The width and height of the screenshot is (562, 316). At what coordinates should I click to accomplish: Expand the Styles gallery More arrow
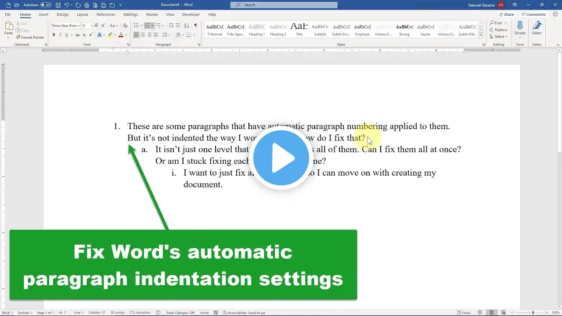coord(481,35)
